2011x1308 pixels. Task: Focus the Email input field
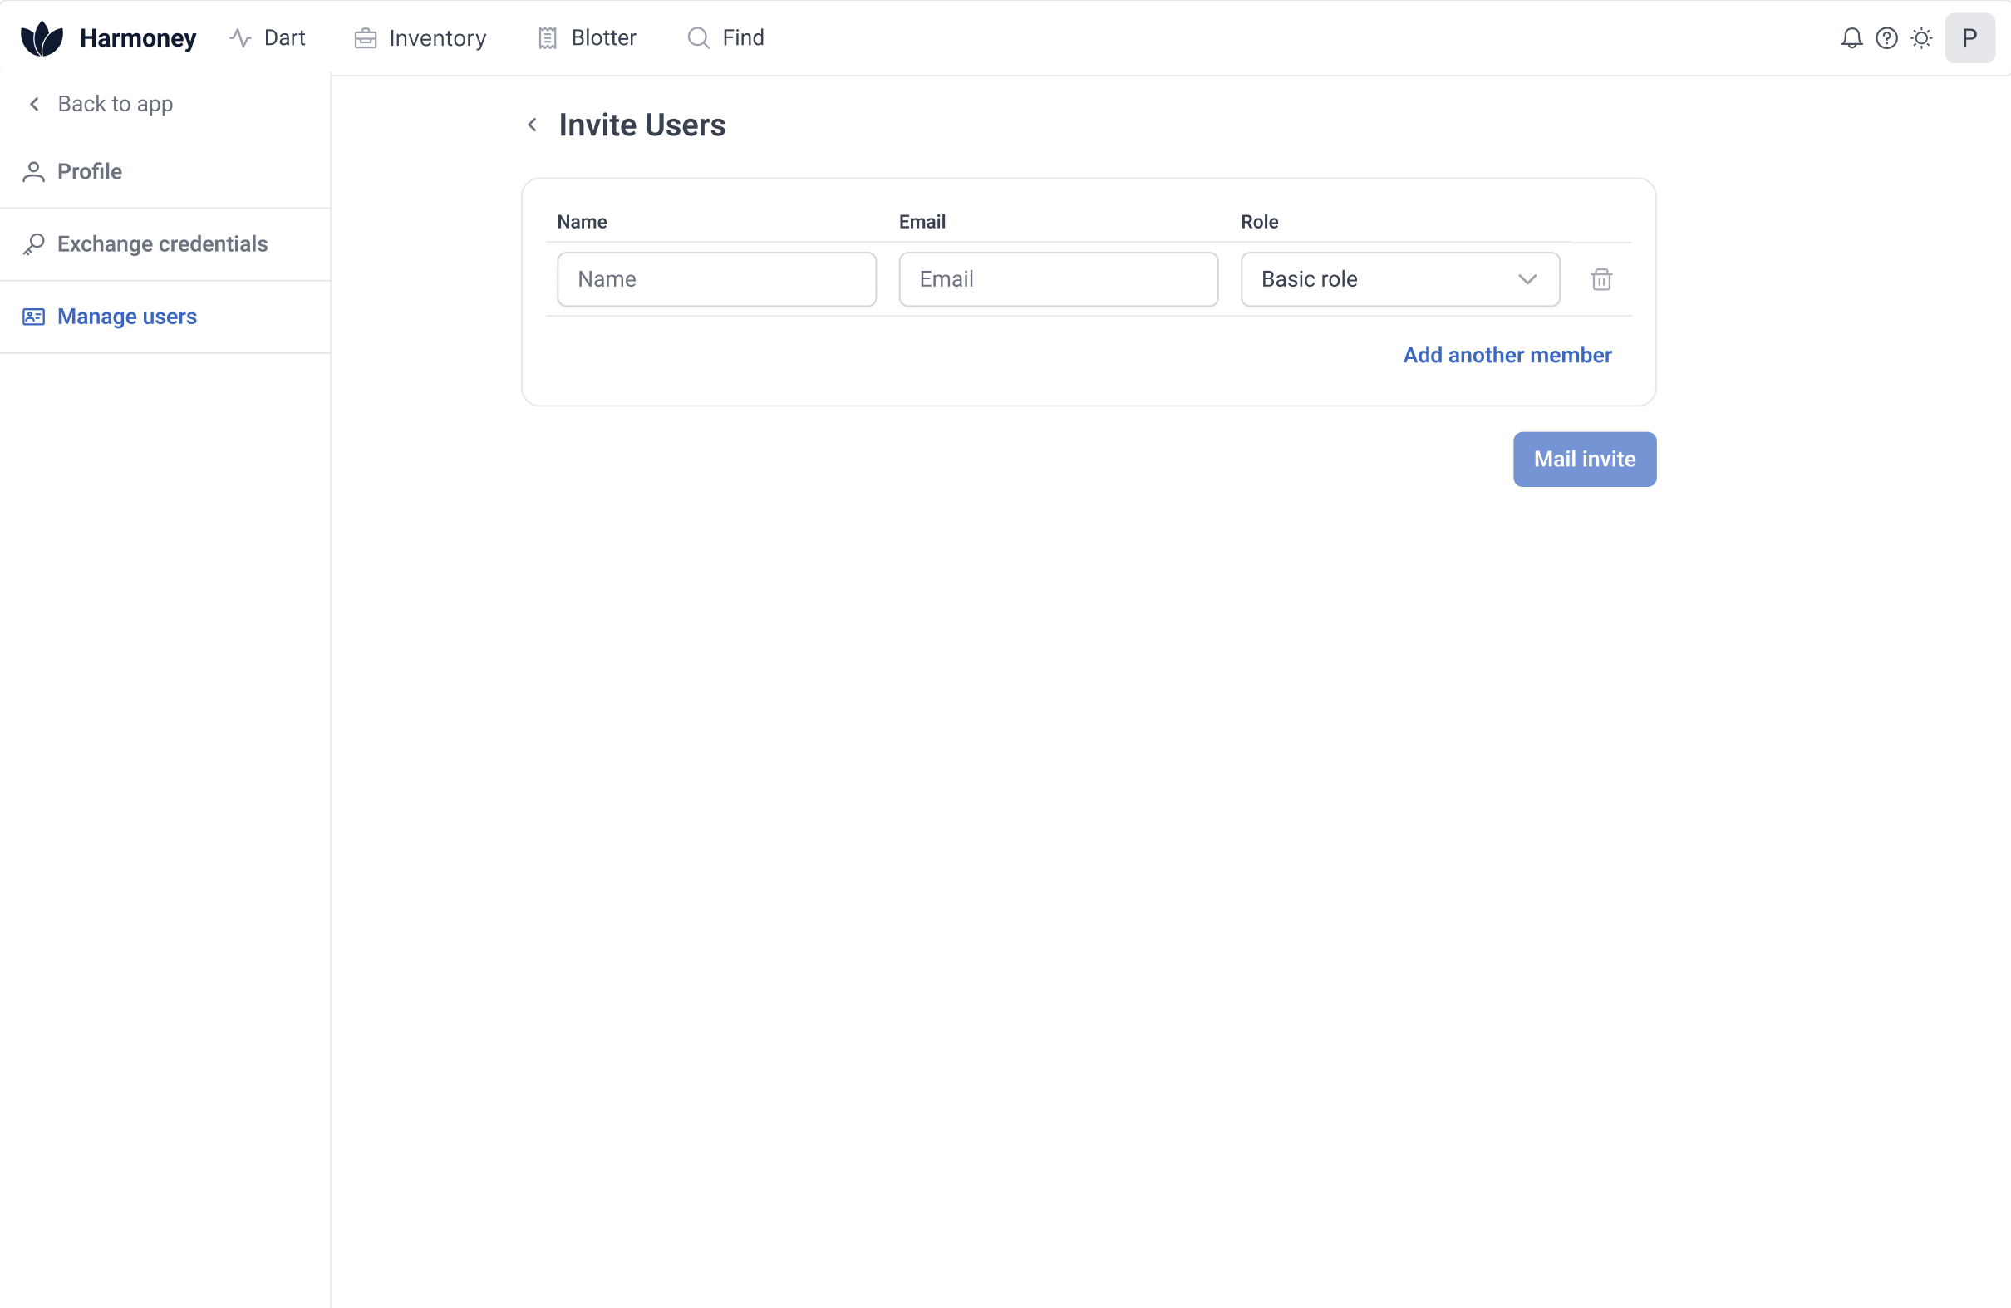pos(1058,280)
